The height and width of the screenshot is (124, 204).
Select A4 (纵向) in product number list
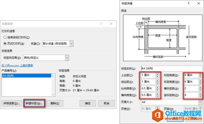click(26, 75)
